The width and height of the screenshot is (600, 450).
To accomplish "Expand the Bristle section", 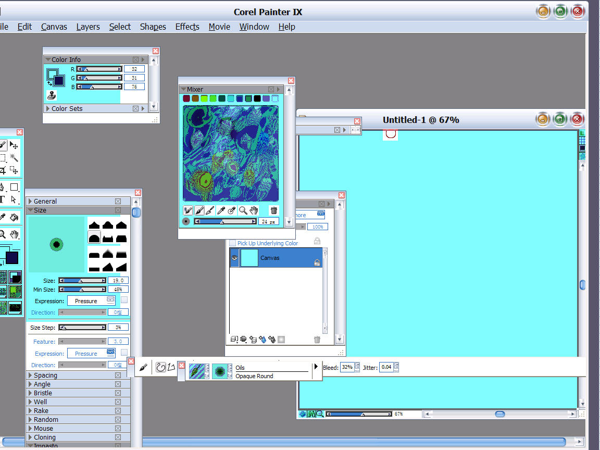I will pos(30,393).
